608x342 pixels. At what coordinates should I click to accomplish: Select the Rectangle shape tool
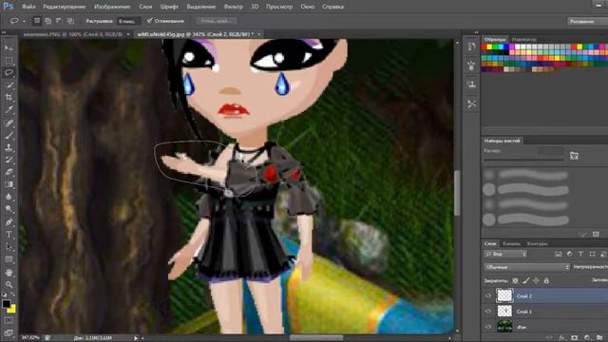pos(9,259)
